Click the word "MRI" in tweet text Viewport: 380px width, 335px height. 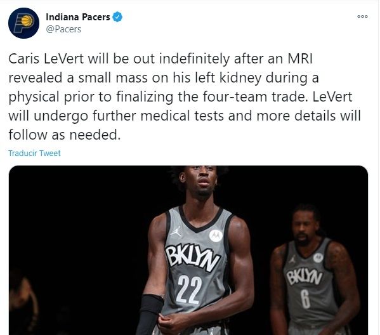point(300,59)
